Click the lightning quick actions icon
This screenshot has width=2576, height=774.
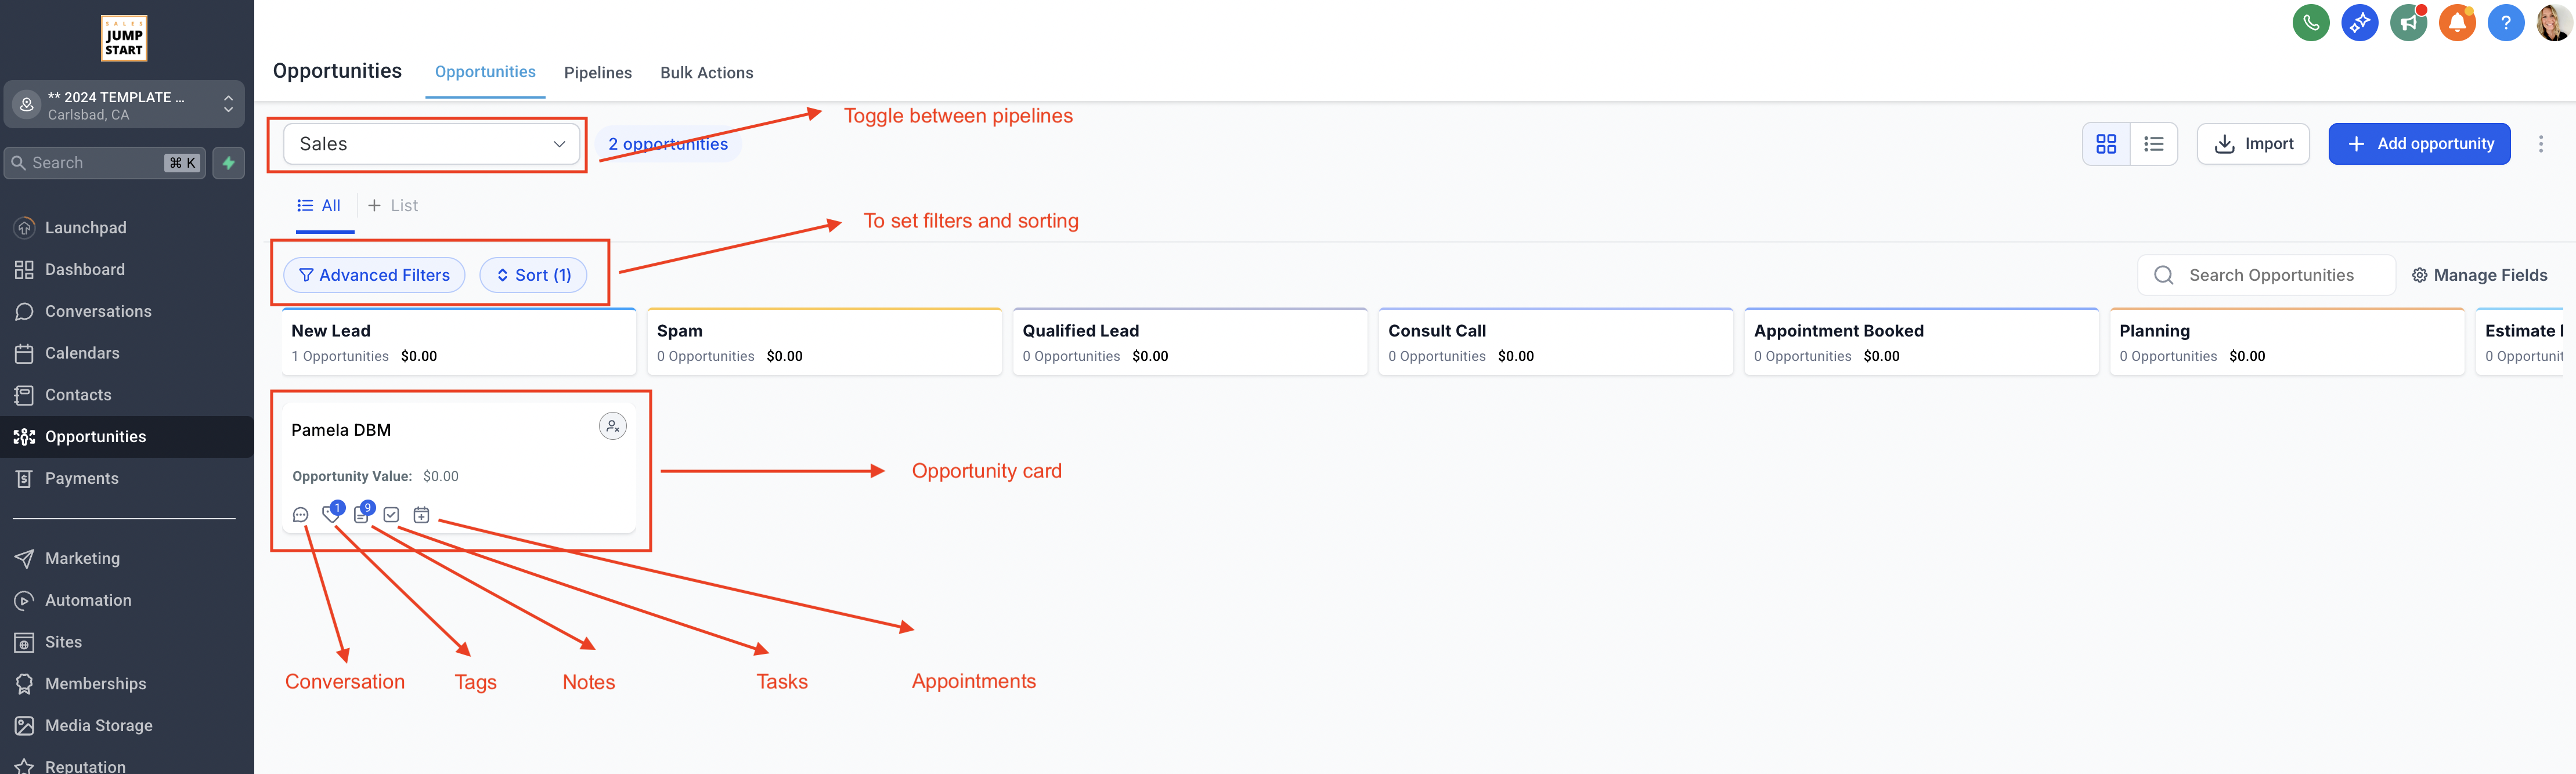click(229, 163)
